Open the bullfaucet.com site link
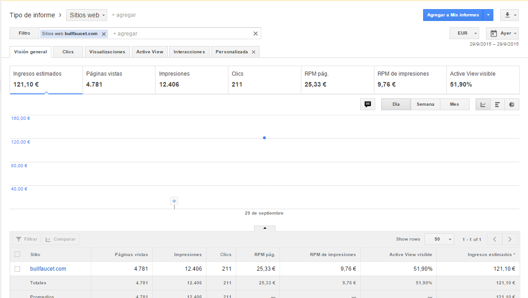The width and height of the screenshot is (528, 298). pos(48,269)
